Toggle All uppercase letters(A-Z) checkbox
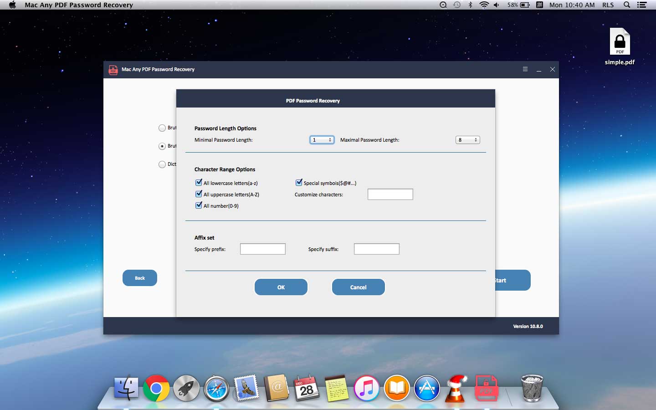 click(x=199, y=194)
